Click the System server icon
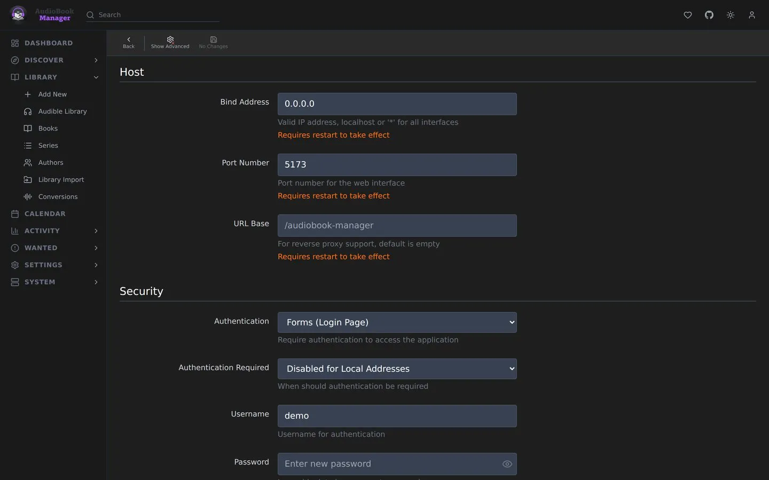Image resolution: width=769 pixels, height=480 pixels. [x=15, y=282]
